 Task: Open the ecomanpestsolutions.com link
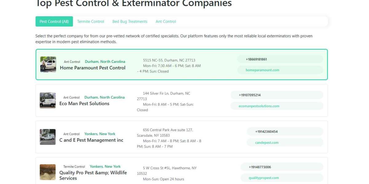pos(259,106)
